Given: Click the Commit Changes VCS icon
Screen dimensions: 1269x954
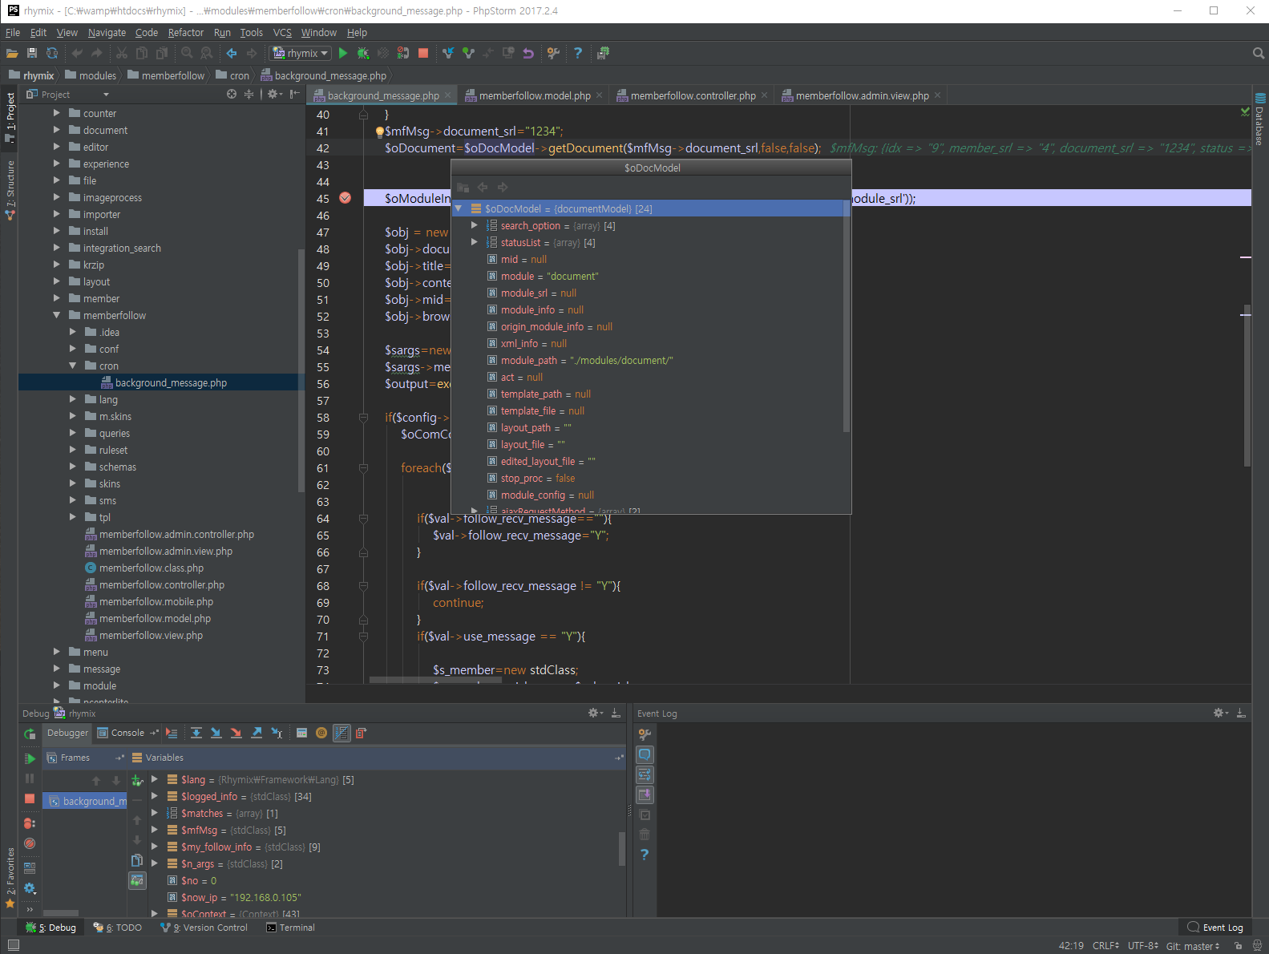Looking at the screenshot, I should click(x=468, y=53).
